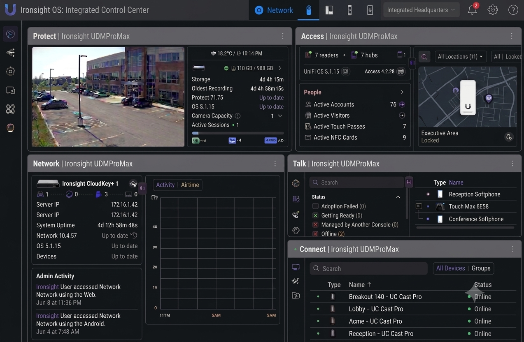524x342 pixels.
Task: Toggle the Offline (2) filter
Action: 315,234
